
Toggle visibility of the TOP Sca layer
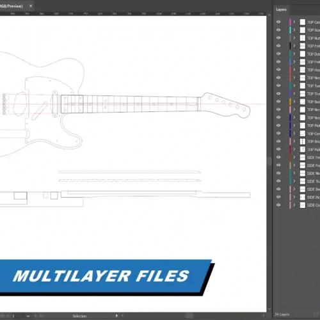tap(278, 30)
